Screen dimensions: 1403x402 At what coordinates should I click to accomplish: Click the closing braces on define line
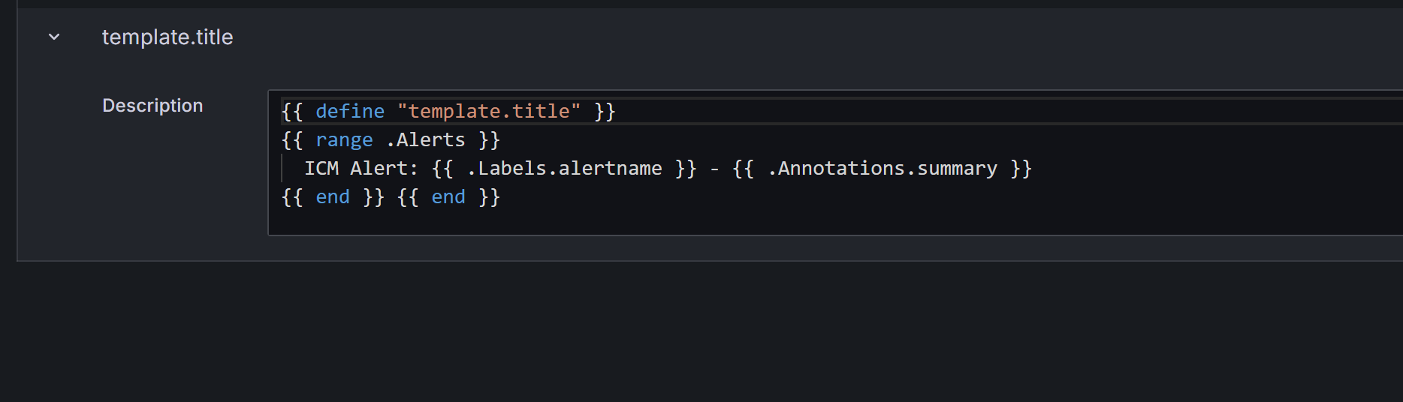(605, 112)
